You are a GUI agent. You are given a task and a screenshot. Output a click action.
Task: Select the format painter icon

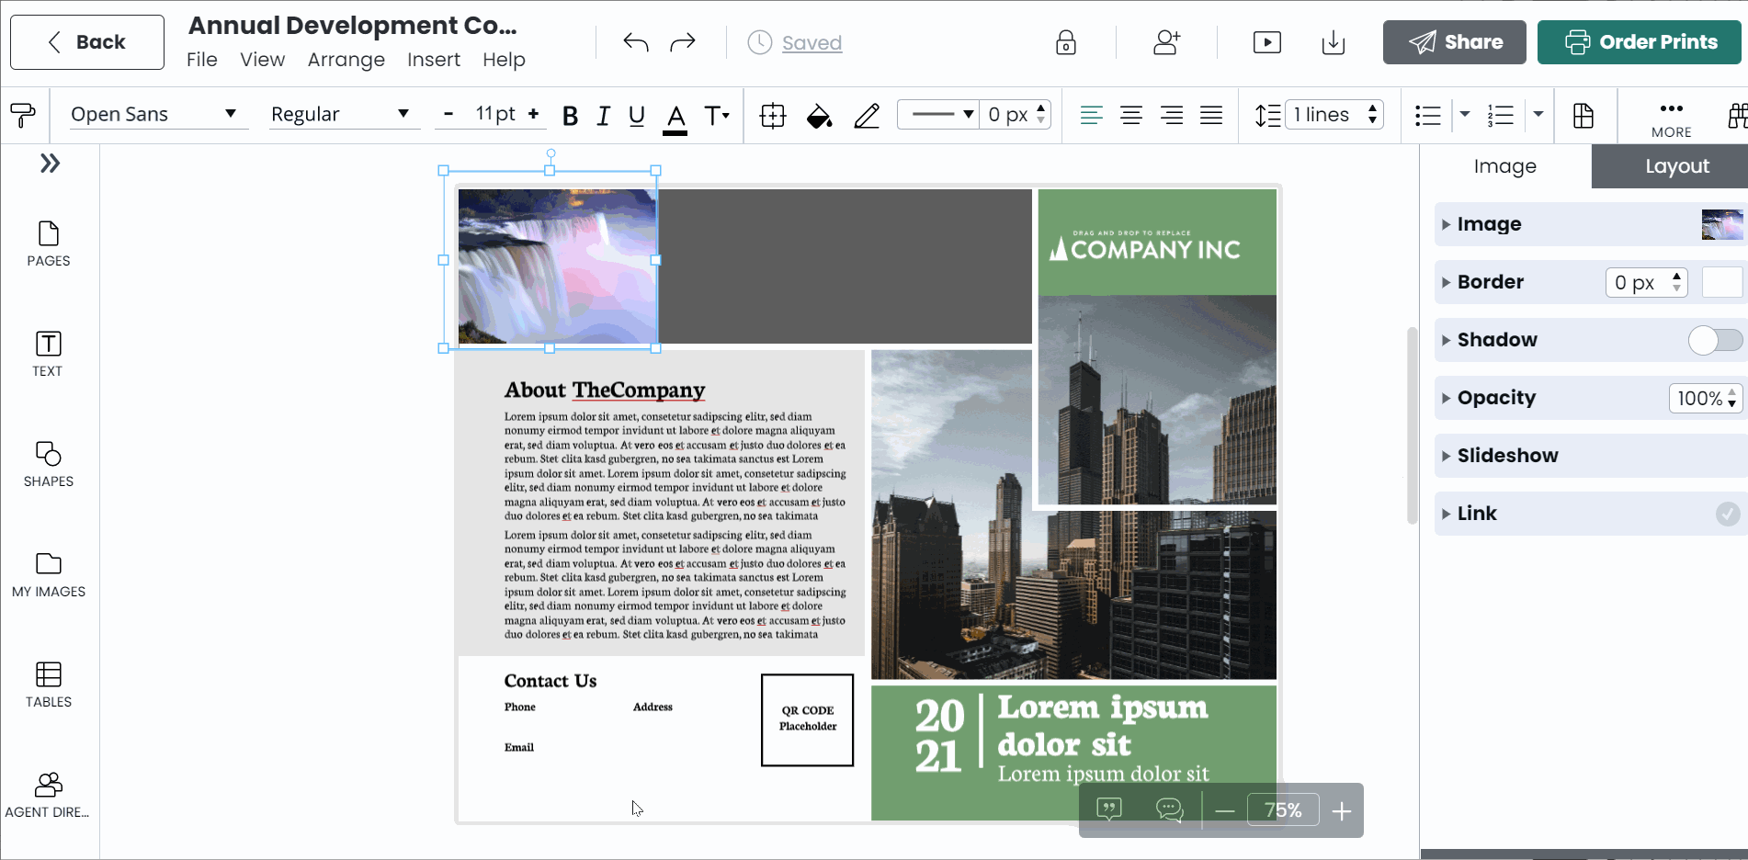[23, 115]
